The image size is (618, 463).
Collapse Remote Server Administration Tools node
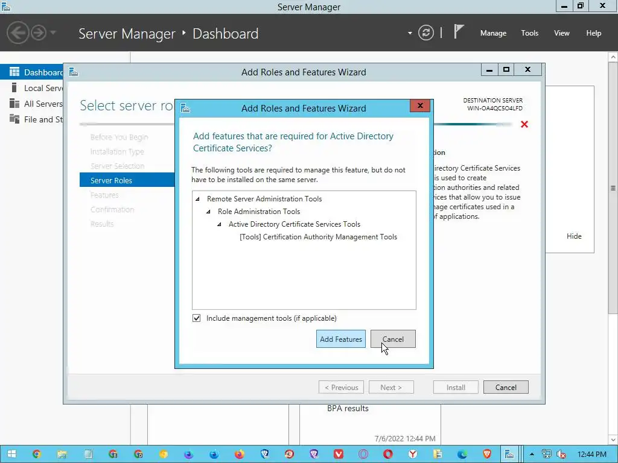[198, 199]
